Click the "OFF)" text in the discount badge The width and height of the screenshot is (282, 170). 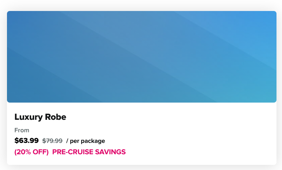click(41, 152)
